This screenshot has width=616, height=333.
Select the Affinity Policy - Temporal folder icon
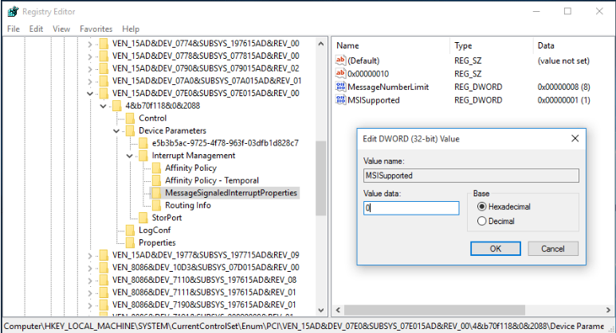pos(156,180)
